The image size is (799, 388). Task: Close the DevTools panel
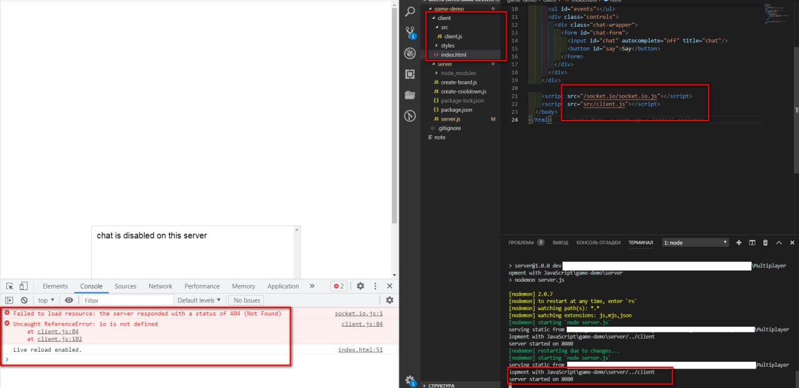[390, 286]
